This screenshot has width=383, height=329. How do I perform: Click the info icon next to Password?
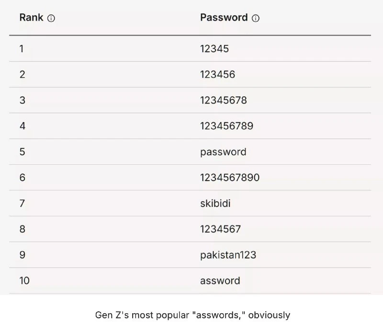tap(256, 18)
